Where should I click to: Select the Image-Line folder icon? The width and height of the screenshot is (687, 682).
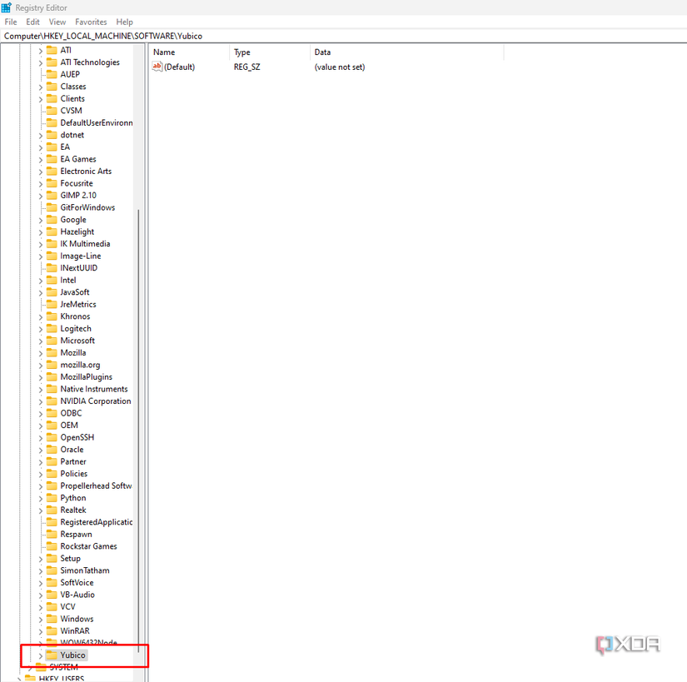click(x=52, y=256)
